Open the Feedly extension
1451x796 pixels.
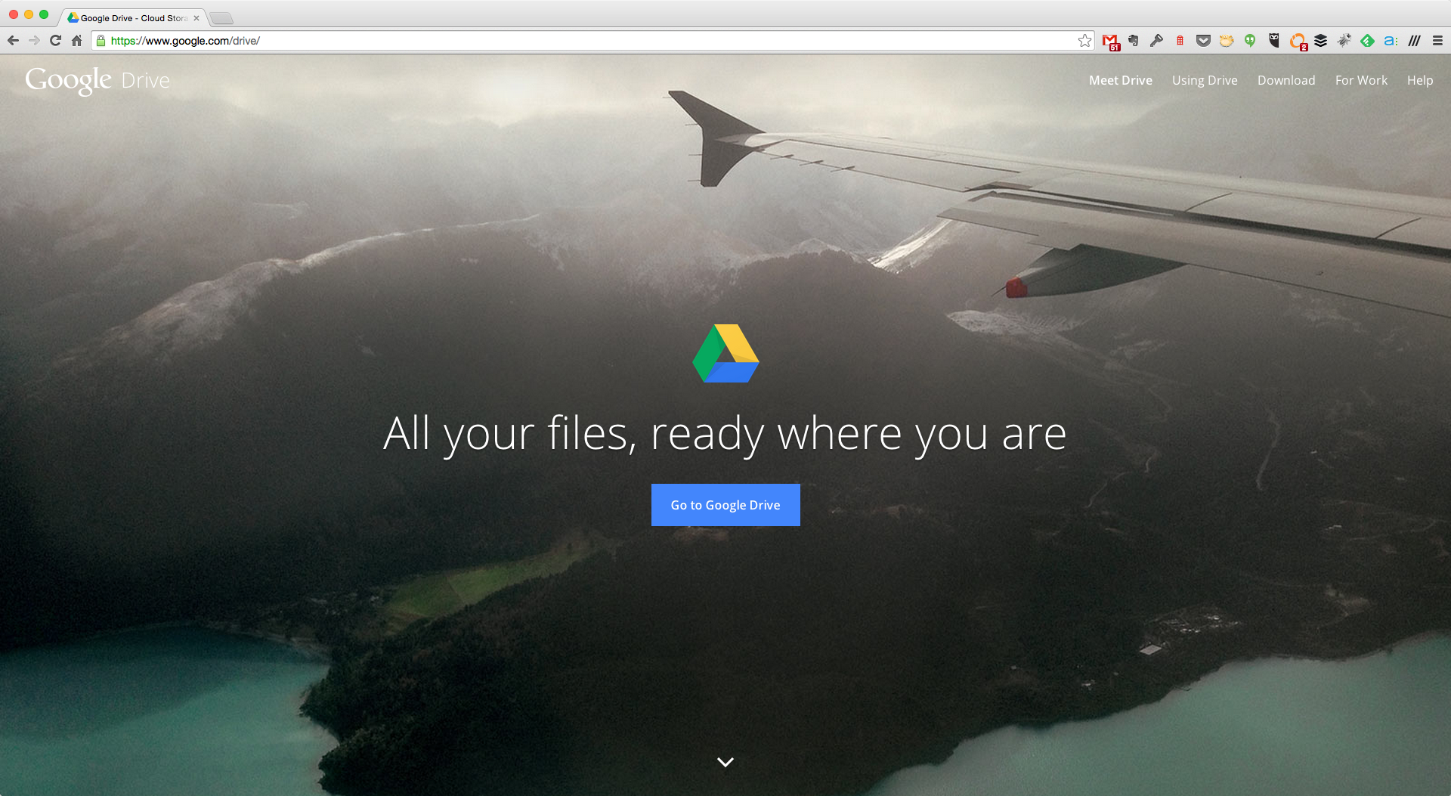pos(1367,41)
